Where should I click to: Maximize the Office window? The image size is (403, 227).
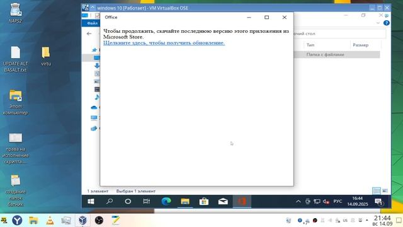266,17
